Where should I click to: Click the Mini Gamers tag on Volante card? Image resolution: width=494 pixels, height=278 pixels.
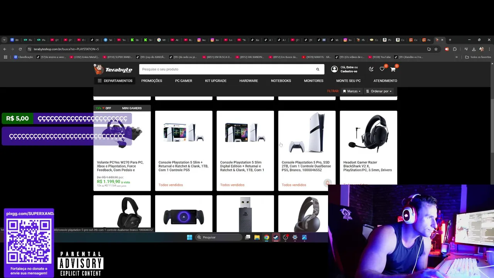click(x=132, y=108)
